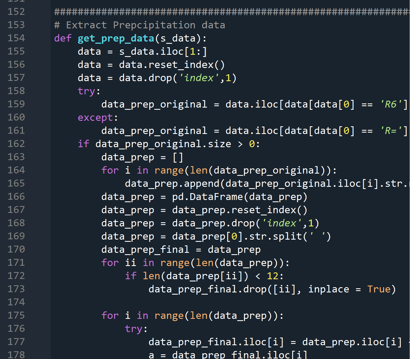Click line number 152 in the gutter
Image resolution: width=410 pixels, height=359 pixels.
coord(16,12)
